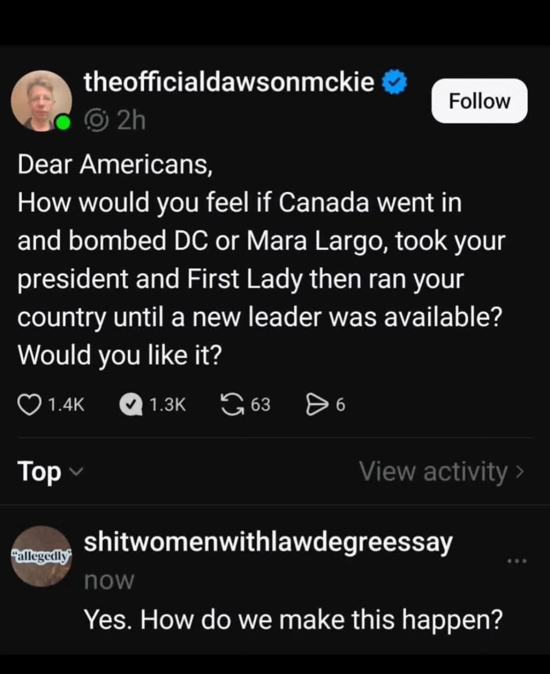
Task: Open the "allegedly" commenter avatar
Action: pos(41,557)
